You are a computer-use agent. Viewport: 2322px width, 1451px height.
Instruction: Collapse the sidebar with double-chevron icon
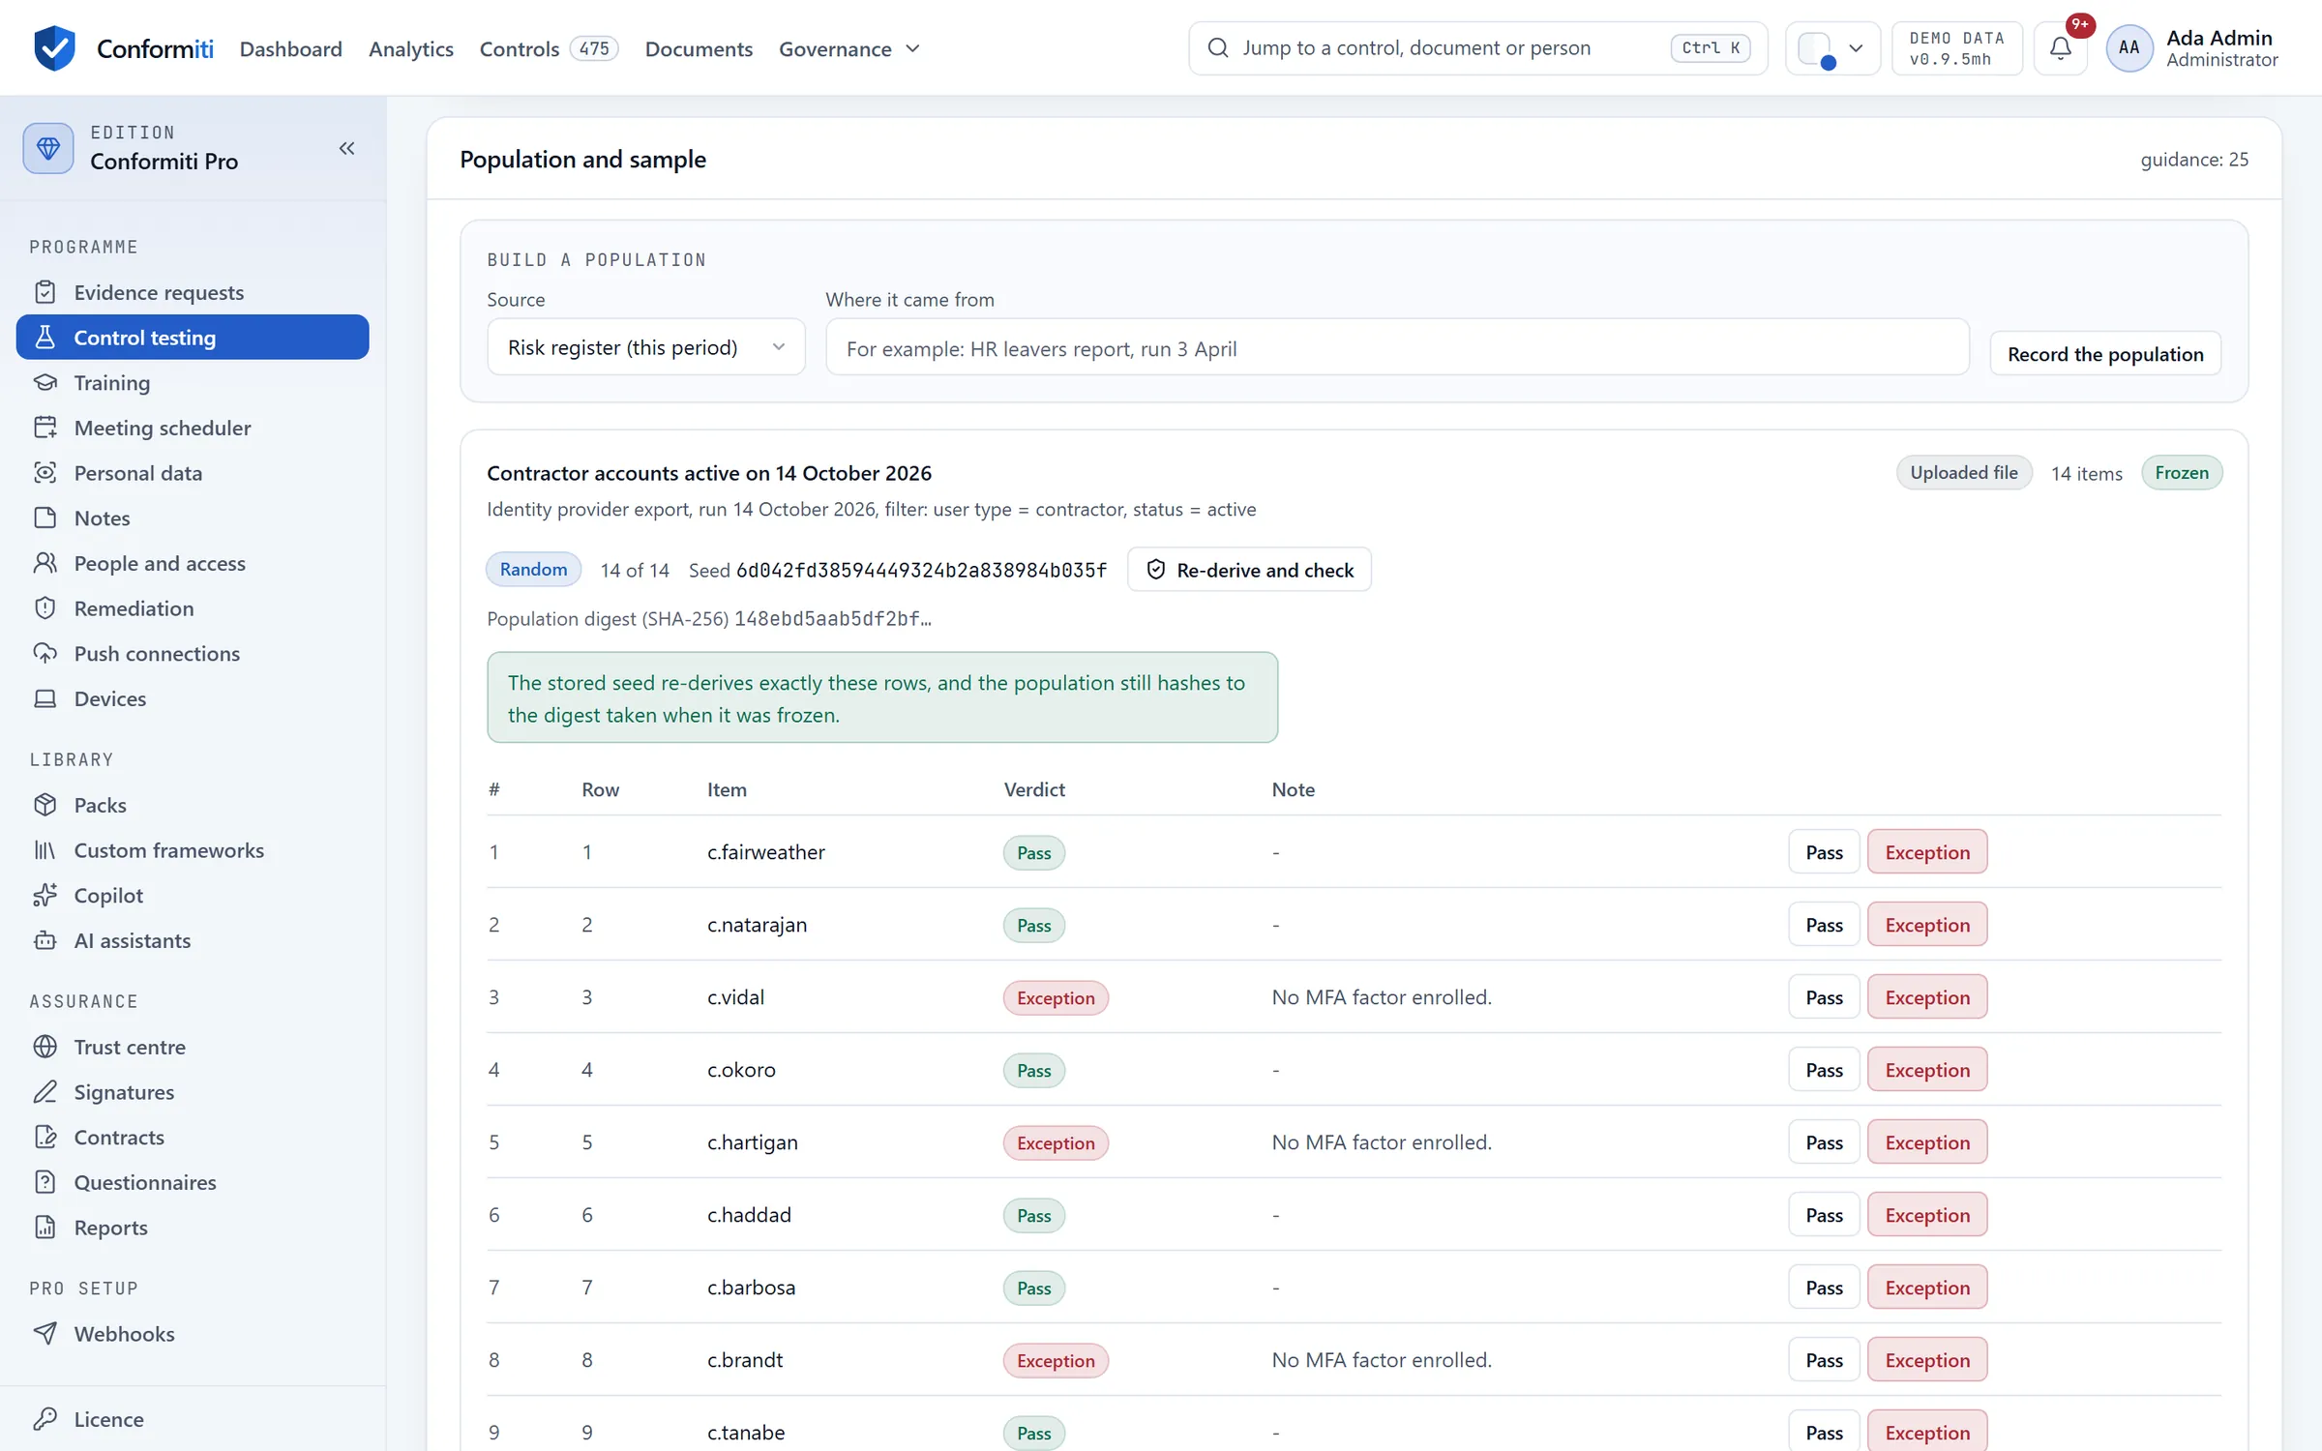pos(346,148)
